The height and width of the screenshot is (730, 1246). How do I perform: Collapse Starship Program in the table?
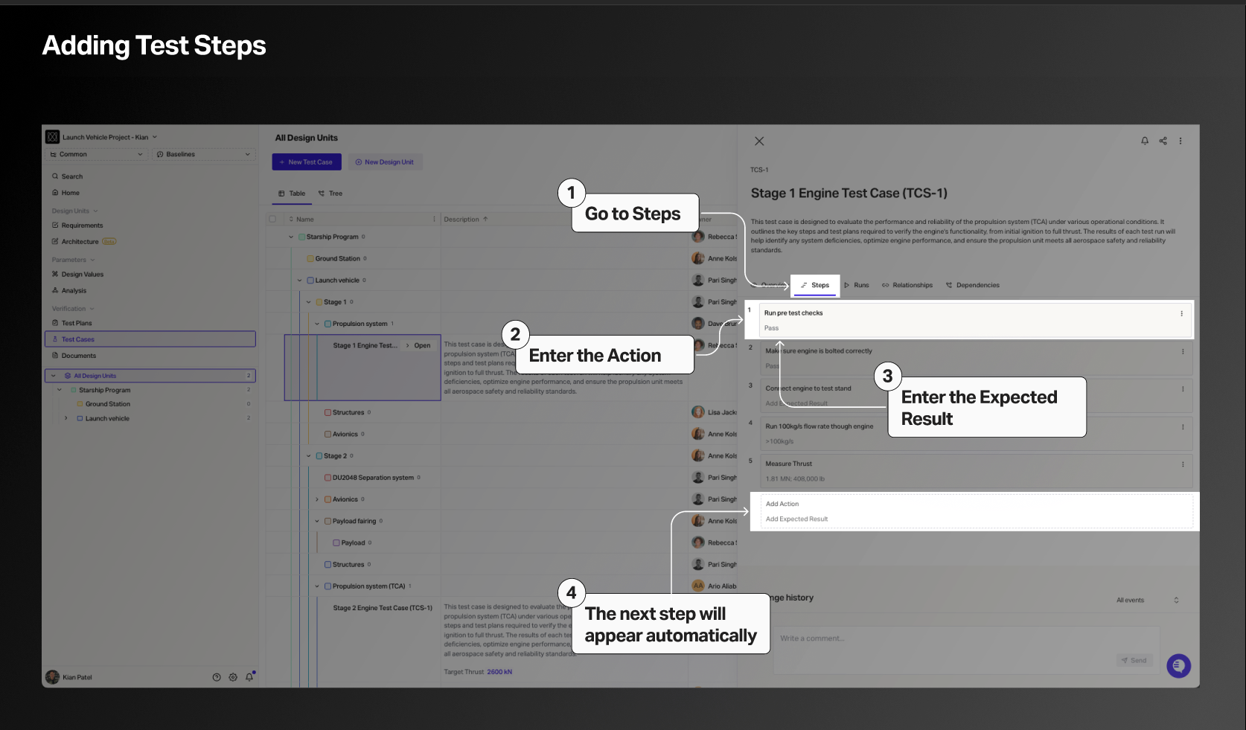[x=291, y=237]
